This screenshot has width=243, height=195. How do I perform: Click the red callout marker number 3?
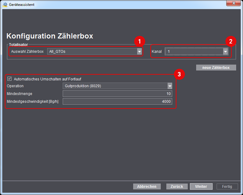coord(179,74)
